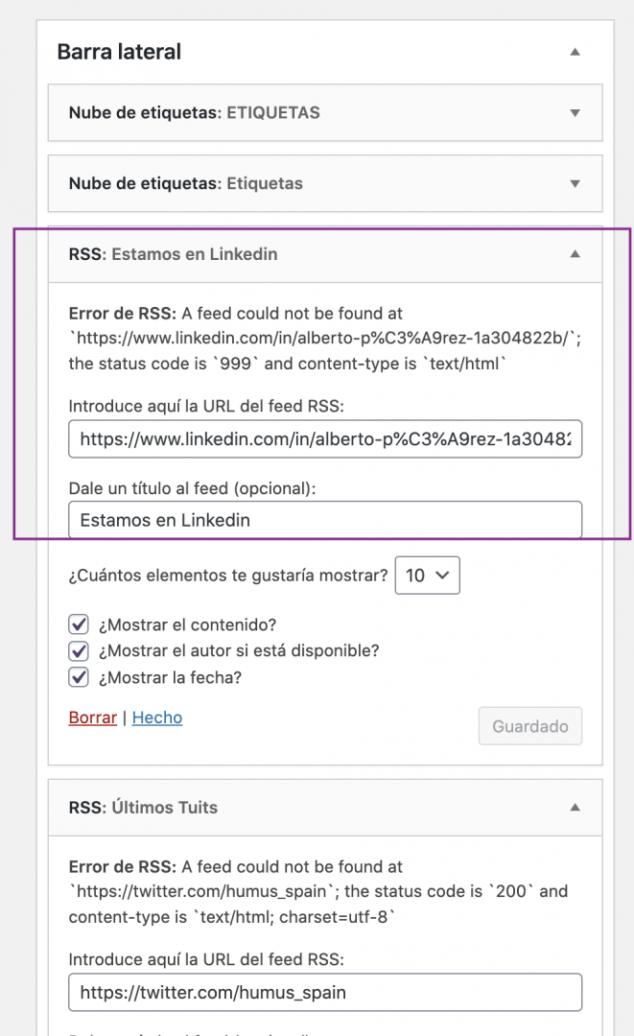
Task: Click the Barra lateral heading
Action: pyautogui.click(x=119, y=52)
